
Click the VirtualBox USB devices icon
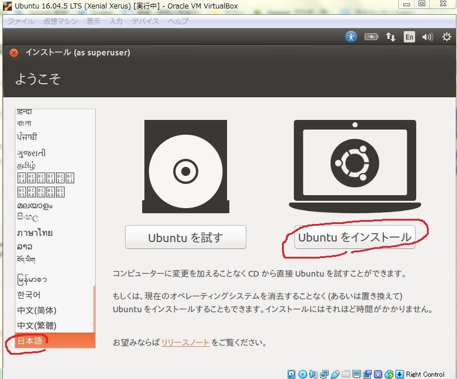click(335, 374)
